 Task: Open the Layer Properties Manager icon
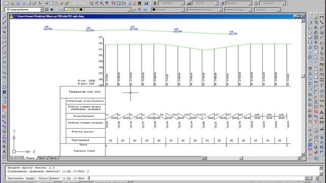click(61, 10)
